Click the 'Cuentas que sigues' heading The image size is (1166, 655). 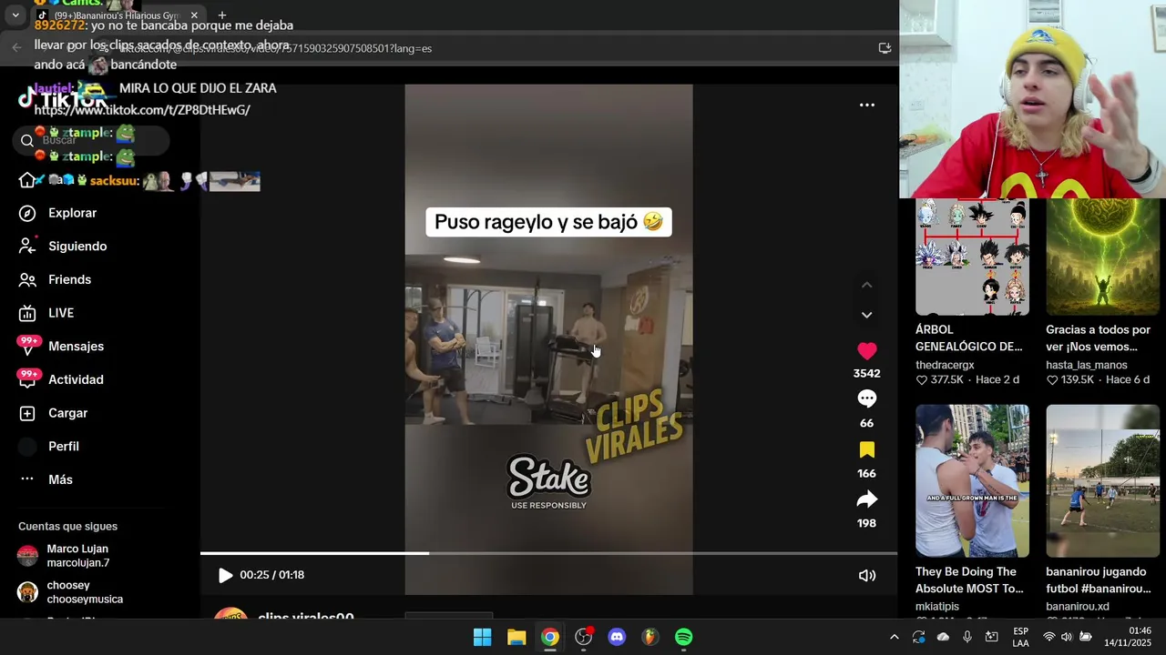pyautogui.click(x=67, y=527)
